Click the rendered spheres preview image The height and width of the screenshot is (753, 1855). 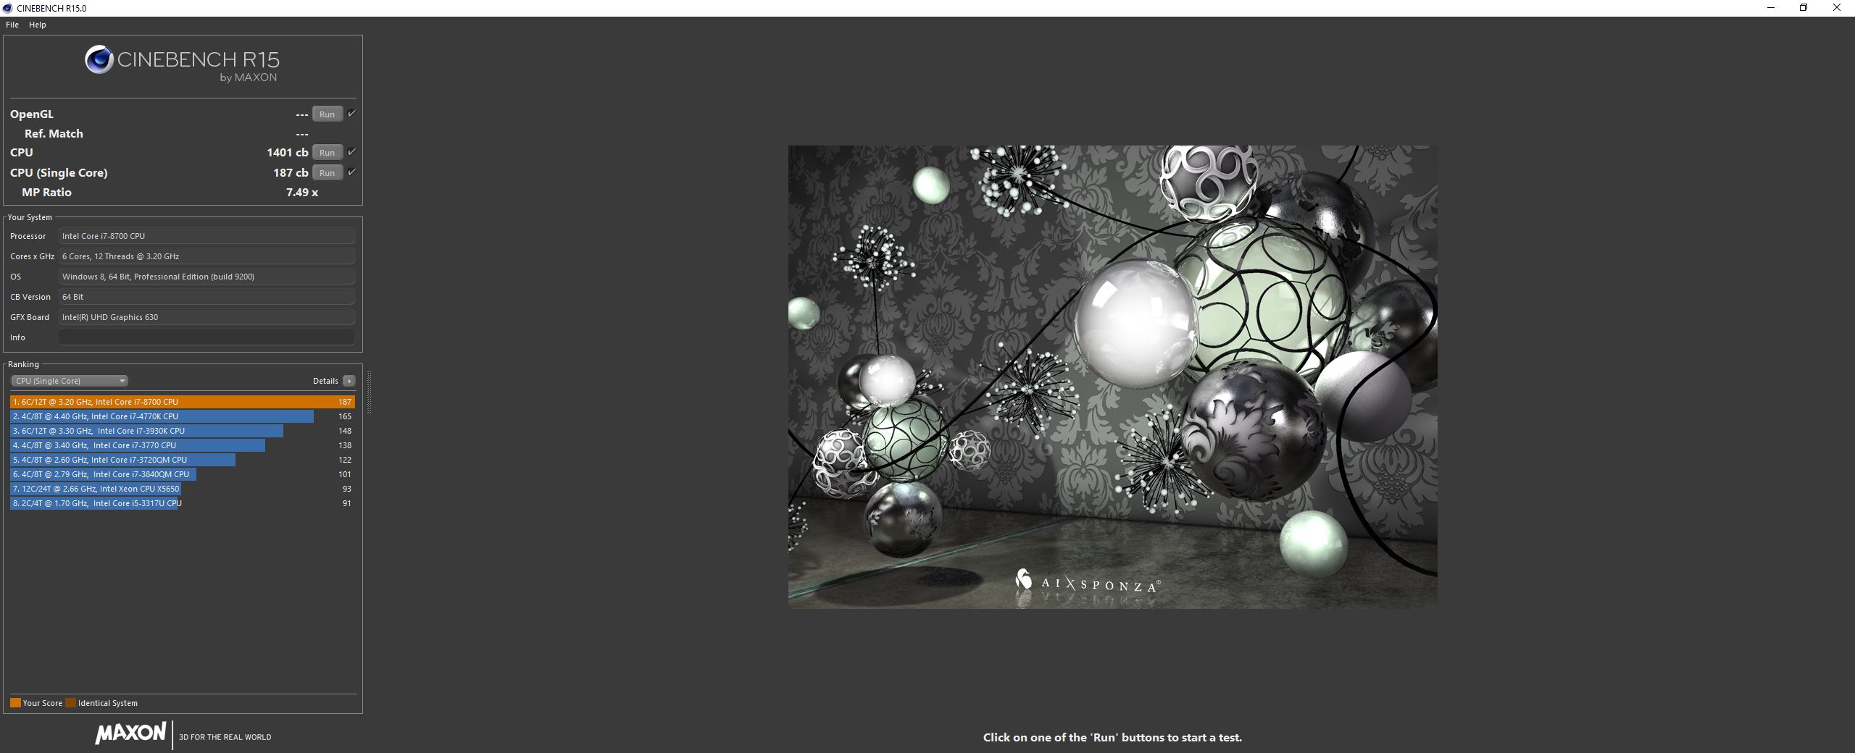pyautogui.click(x=1112, y=376)
